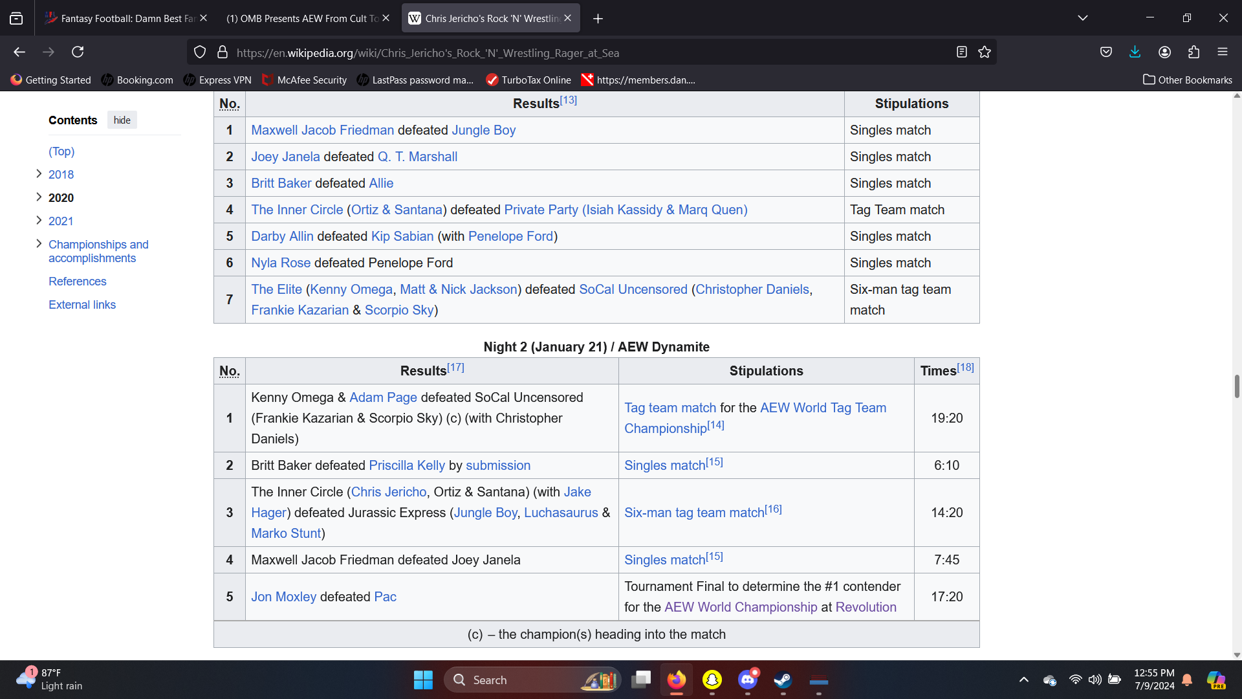Open the clock and calendar flyout
The width and height of the screenshot is (1242, 699).
(x=1154, y=680)
